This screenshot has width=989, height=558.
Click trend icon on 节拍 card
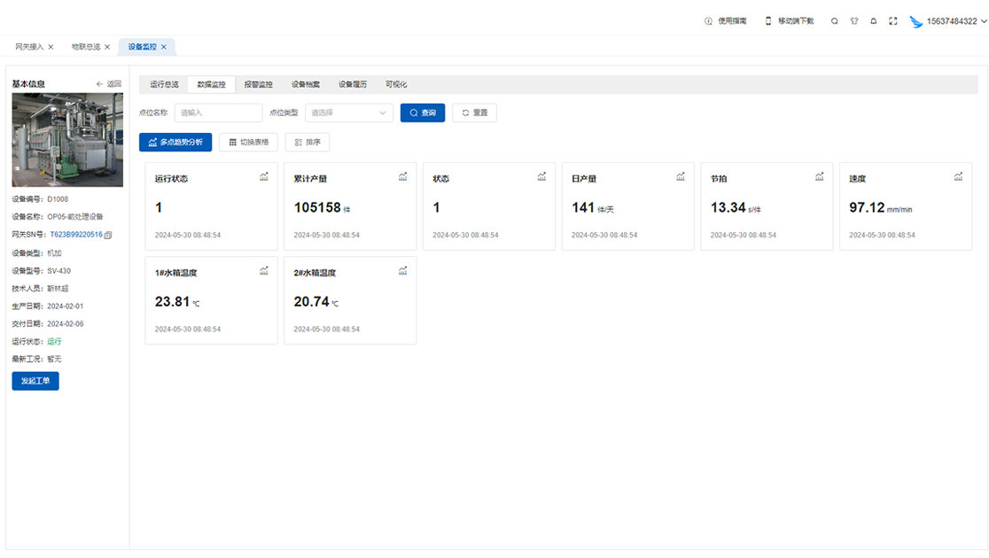[820, 176]
